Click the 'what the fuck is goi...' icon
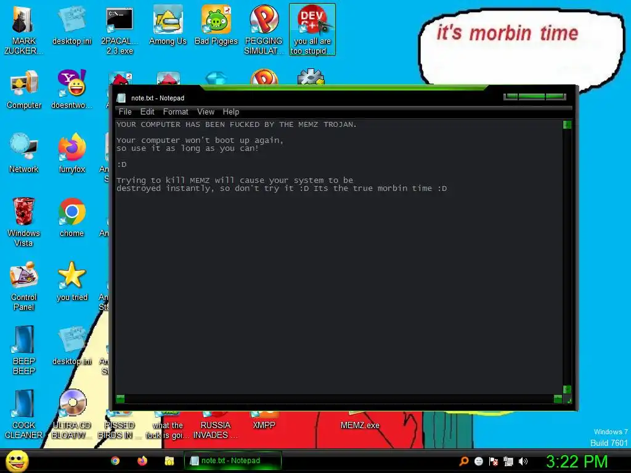631x473 pixels. (x=168, y=426)
